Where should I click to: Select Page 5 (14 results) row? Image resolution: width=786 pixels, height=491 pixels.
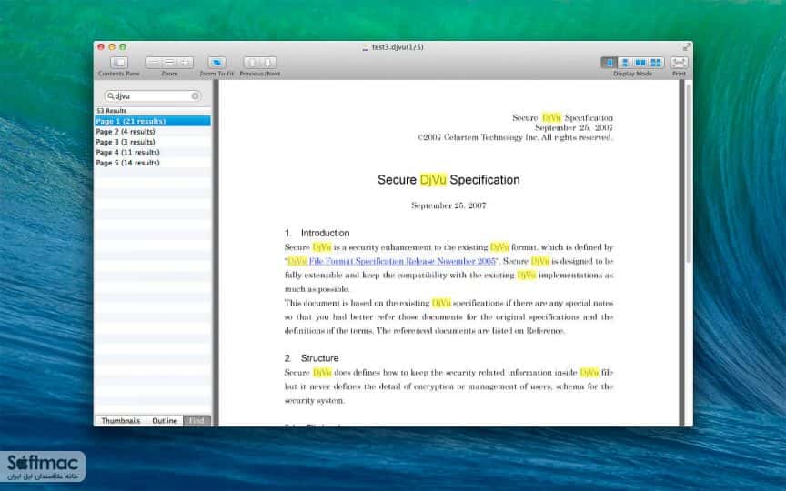point(153,163)
